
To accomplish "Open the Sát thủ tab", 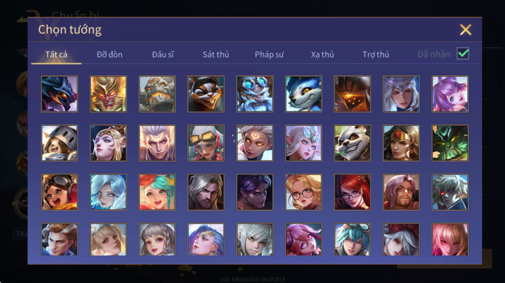I will [x=216, y=54].
